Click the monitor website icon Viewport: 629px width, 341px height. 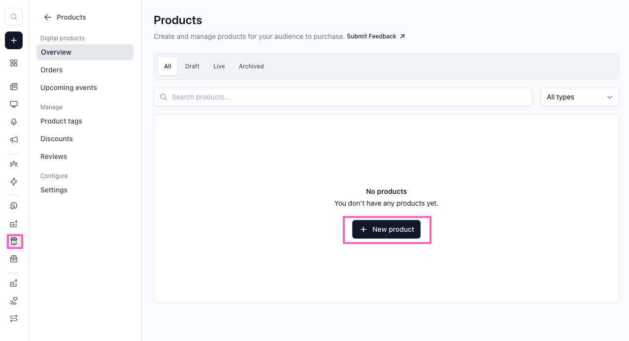(14, 104)
